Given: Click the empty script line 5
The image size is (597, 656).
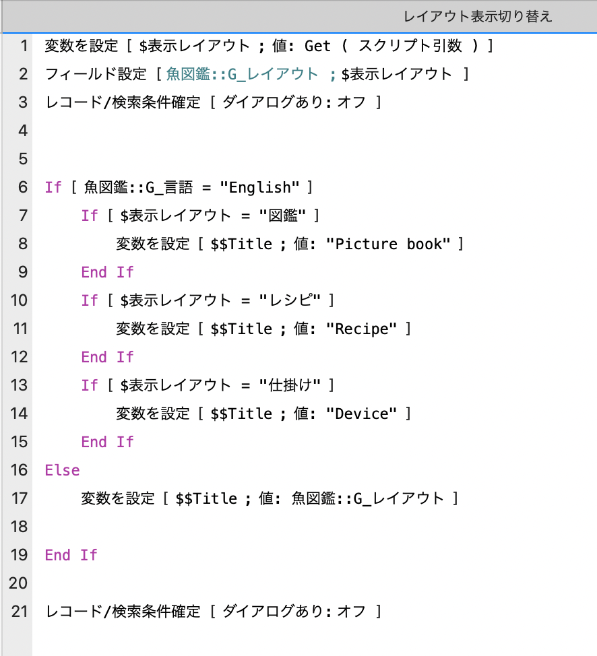Looking at the screenshot, I should pos(314,159).
